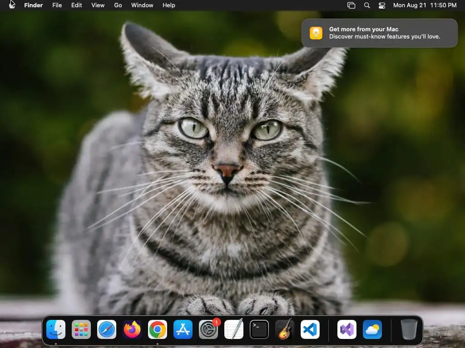Open System Settings with badge
Image resolution: width=465 pixels, height=348 pixels.
(208, 329)
